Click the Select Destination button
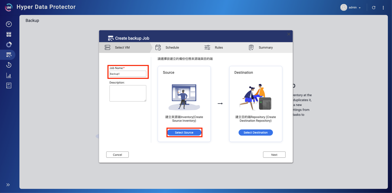The width and height of the screenshot is (392, 193). tap(255, 132)
